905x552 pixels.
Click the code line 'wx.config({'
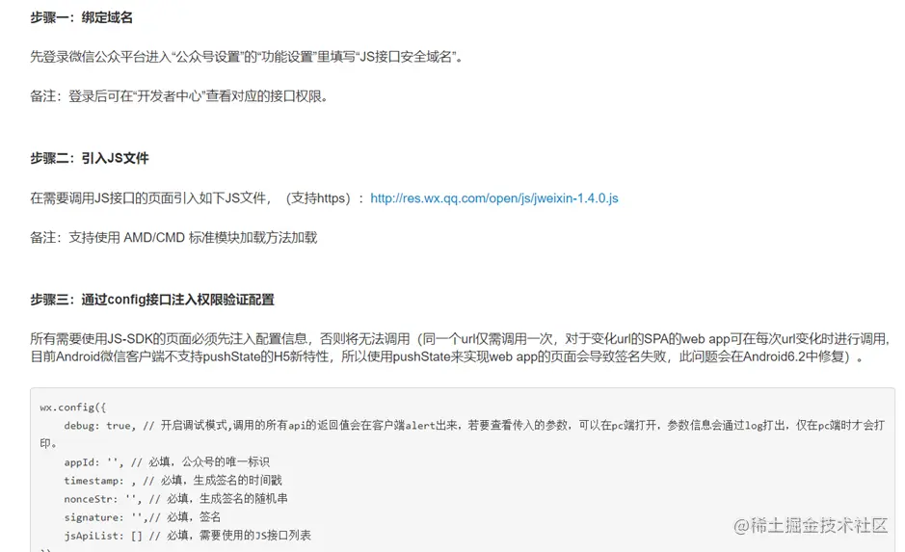[x=73, y=407]
